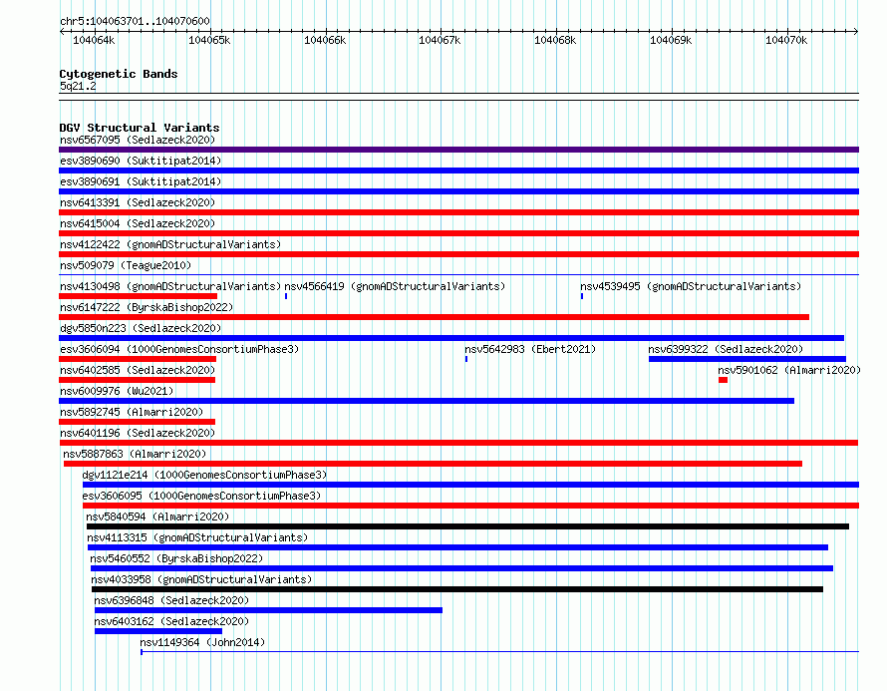Click the DGV Structural Variants track heading
The image size is (887, 691).
pos(140,128)
